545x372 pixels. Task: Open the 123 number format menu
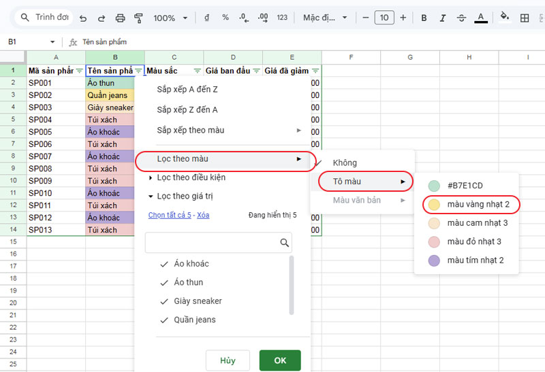pyautogui.click(x=282, y=18)
